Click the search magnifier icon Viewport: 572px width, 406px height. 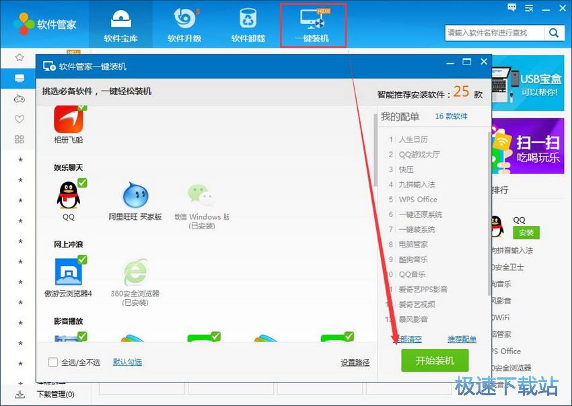[554, 33]
